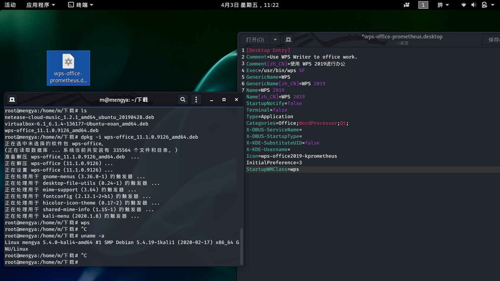Click the Wi-Fi icon in top bar
Viewport: 500px width, 281px height.
coord(464,5)
